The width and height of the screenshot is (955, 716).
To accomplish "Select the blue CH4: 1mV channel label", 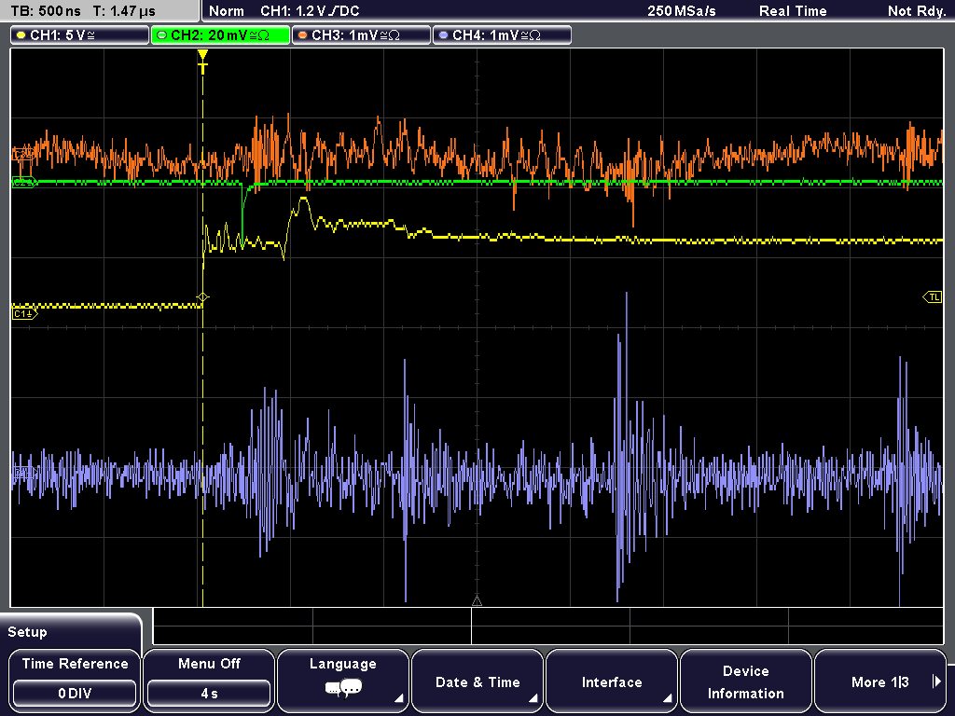I will (502, 35).
